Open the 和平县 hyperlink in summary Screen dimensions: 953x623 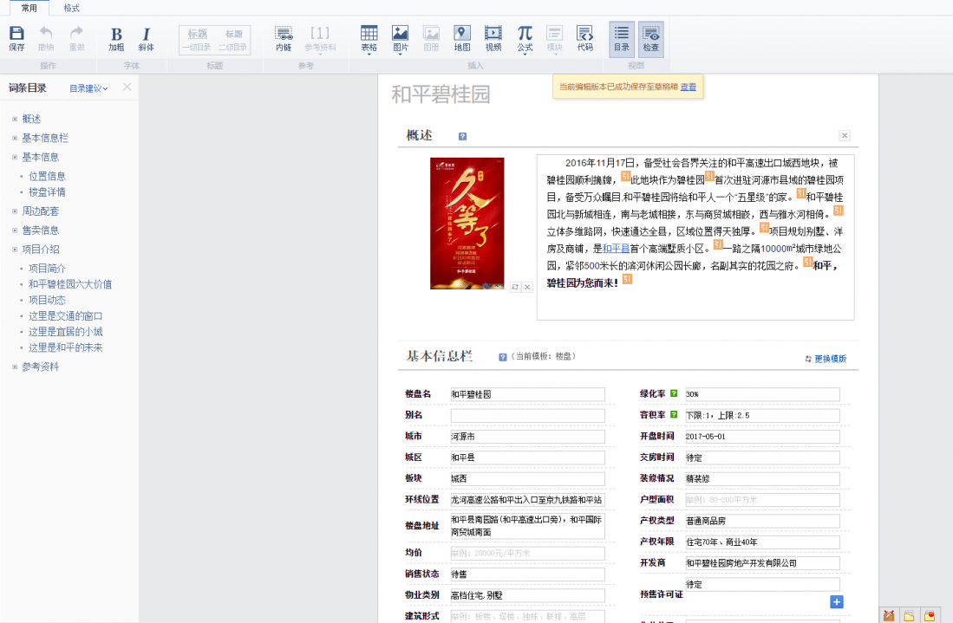pos(616,249)
